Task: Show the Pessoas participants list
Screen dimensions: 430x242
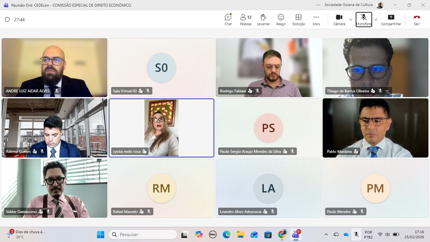Action: click(246, 20)
